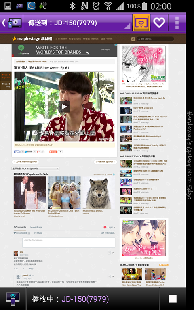Image resolution: width=194 pixels, height=310 pixels.
Task: Click the Facebook like button
Action: click(17, 152)
